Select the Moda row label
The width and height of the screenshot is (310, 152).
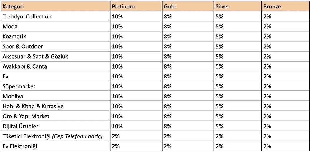point(56,26)
